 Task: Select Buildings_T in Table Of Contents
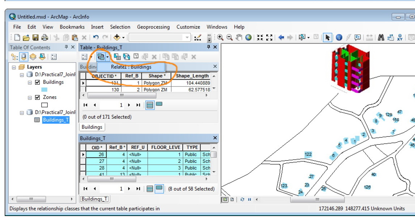click(x=56, y=120)
